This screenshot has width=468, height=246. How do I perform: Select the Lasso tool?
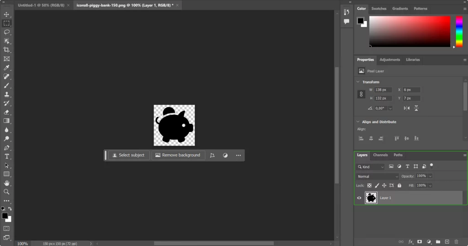pyautogui.click(x=6, y=32)
